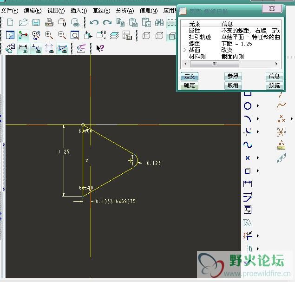This screenshot has width=295, height=282.
Task: Click the scrollbar left arrow in dialog
Action: 185,64
